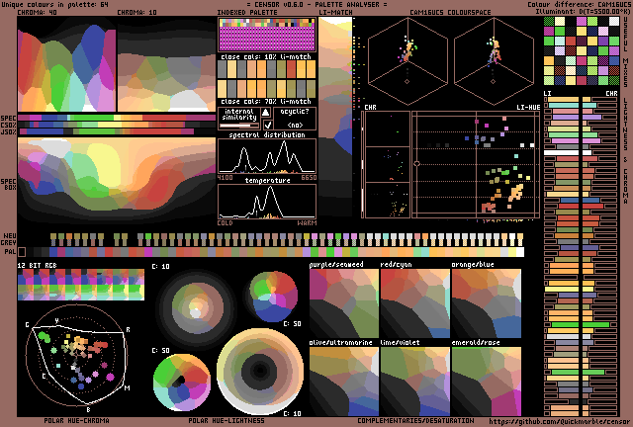Click the red-orange swatch in close cols 10% row
This screenshot has height=427, width=633.
[x=291, y=69]
